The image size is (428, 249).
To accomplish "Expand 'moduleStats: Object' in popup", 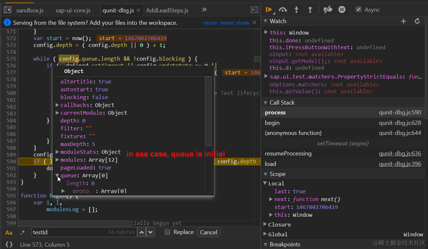I will [x=57, y=152].
